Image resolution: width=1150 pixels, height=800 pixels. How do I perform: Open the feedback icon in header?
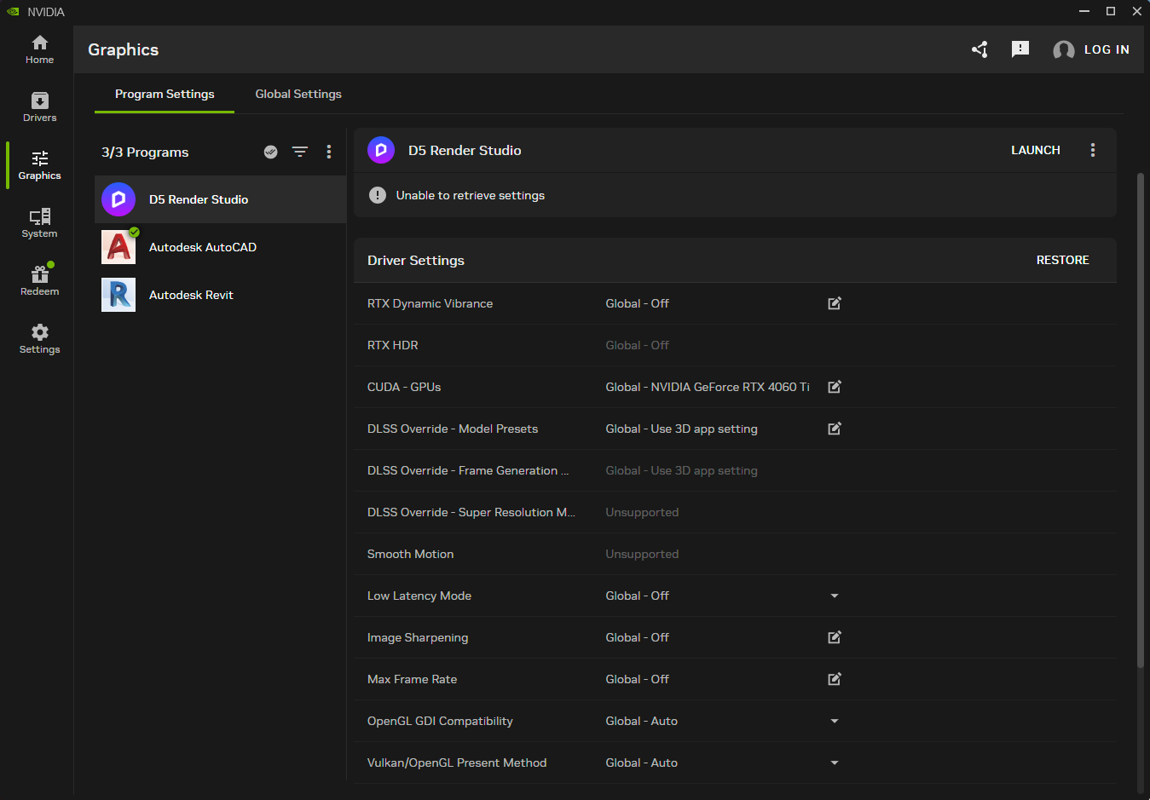pyautogui.click(x=1020, y=49)
